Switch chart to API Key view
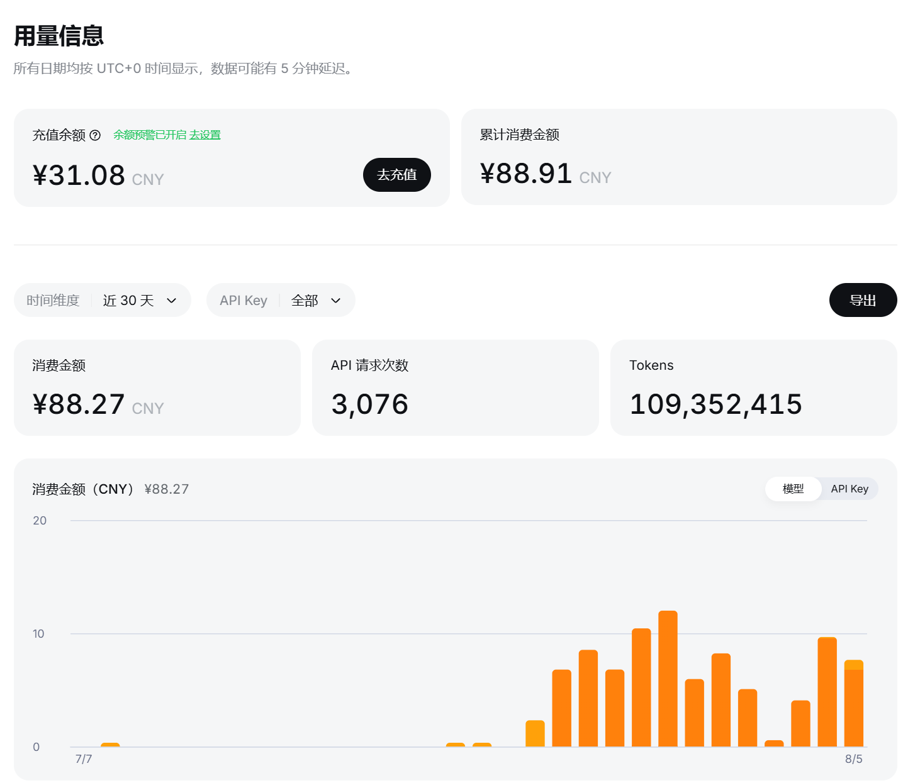Screen dimensions: 903x783 click(850, 489)
